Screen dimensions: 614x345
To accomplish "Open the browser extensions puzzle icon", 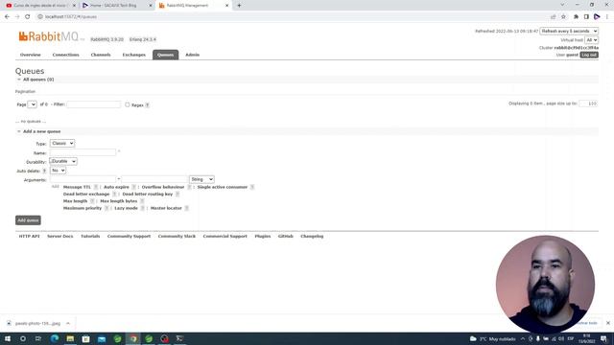I will [x=576, y=17].
